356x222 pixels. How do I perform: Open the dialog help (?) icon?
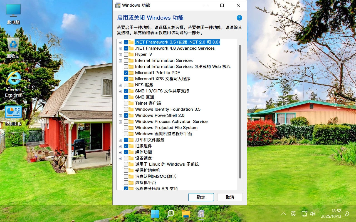[239, 17]
